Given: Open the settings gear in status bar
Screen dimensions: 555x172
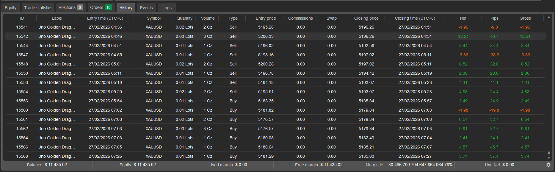Looking at the screenshot, I should point(548,165).
